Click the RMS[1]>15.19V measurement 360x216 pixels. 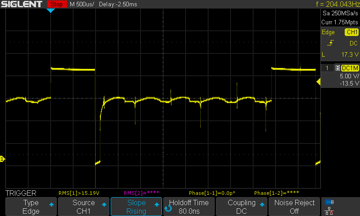[x=79, y=193]
